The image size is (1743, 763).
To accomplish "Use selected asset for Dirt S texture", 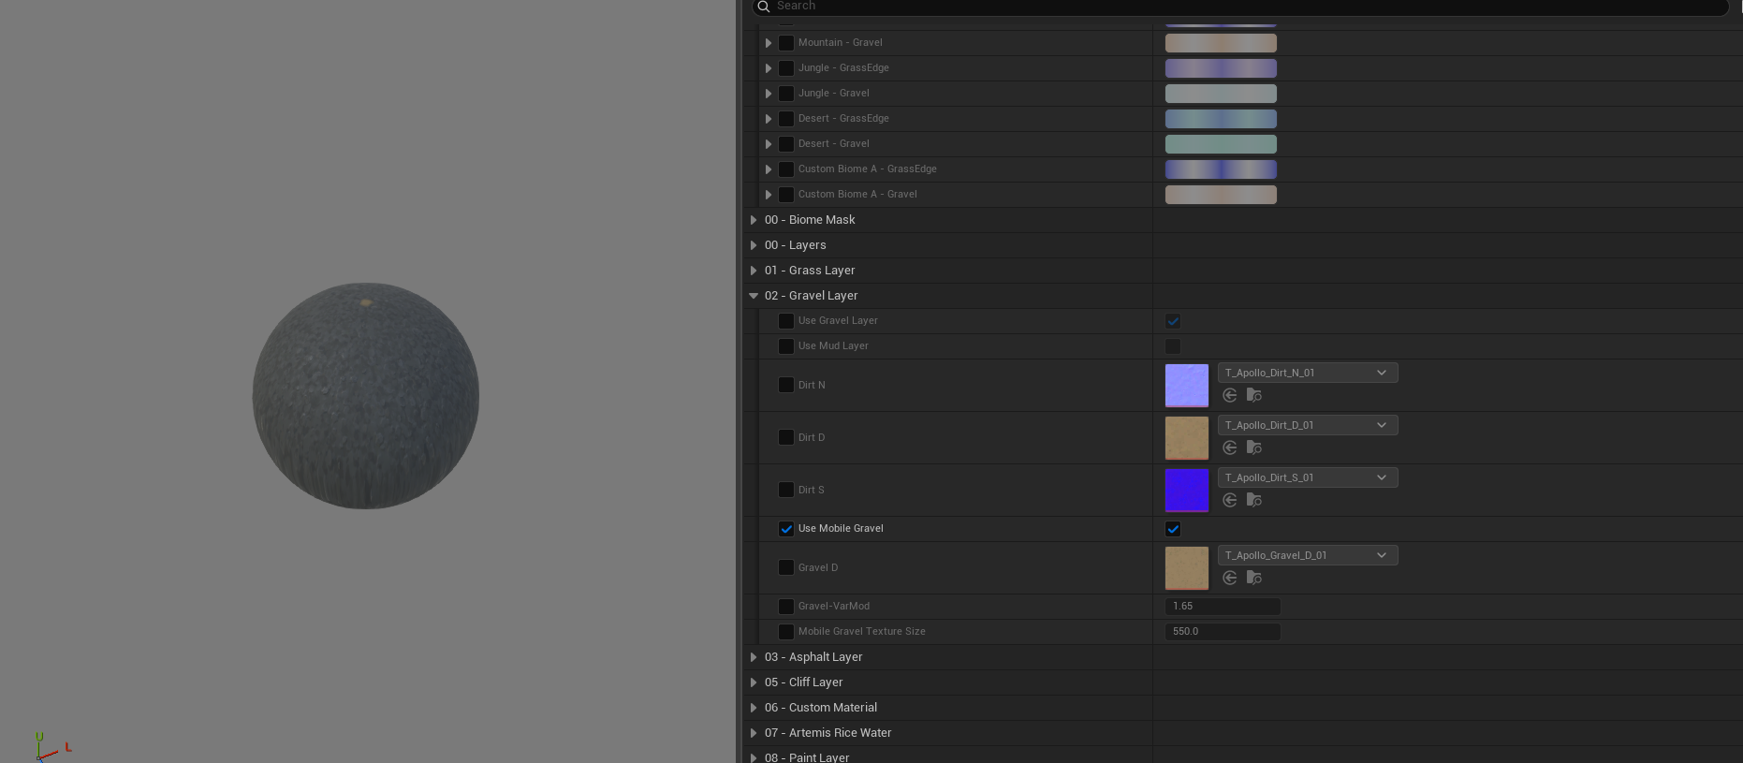I will [1230, 500].
